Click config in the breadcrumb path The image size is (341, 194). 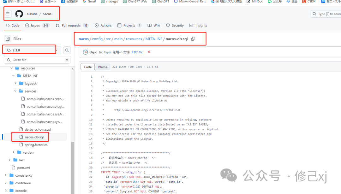pyautogui.click(x=97, y=39)
